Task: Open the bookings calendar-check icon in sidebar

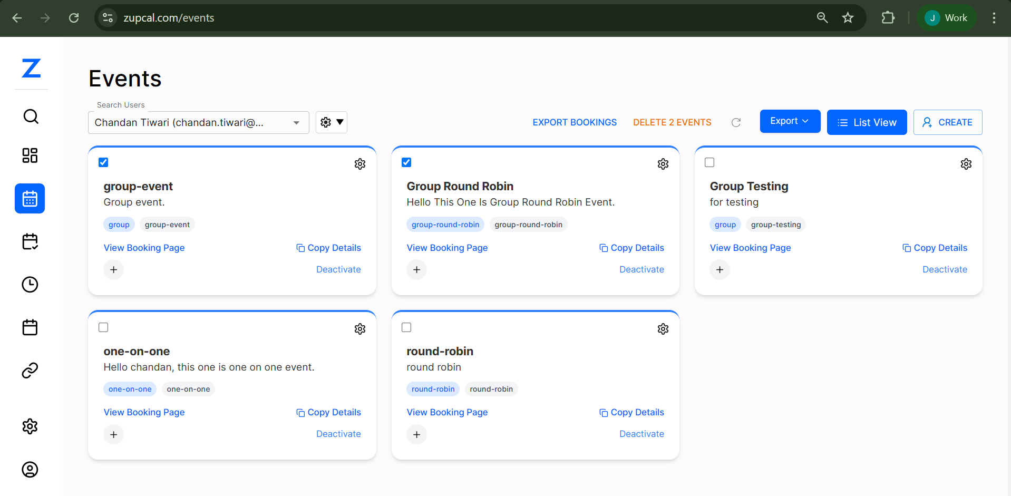Action: point(30,241)
